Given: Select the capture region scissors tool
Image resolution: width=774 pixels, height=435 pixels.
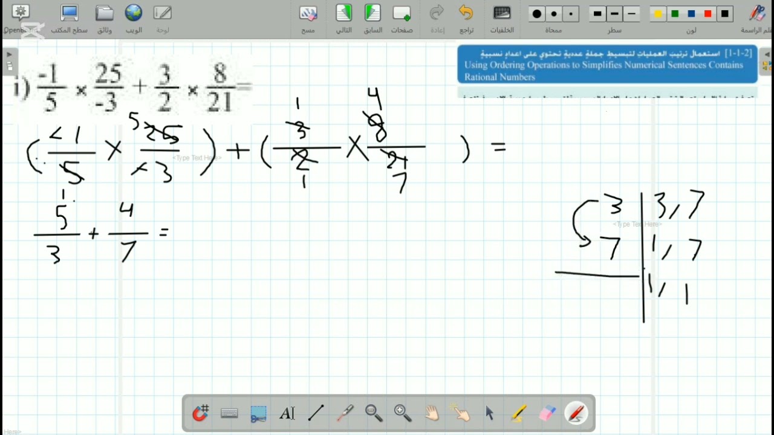Looking at the screenshot, I should pyautogui.click(x=258, y=413).
